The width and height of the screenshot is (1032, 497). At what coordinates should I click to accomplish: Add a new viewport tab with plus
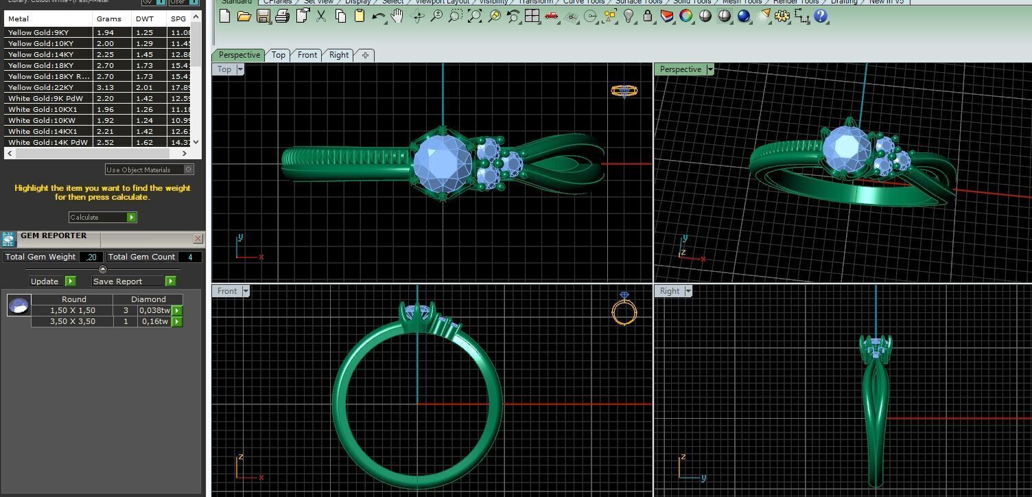pos(365,55)
